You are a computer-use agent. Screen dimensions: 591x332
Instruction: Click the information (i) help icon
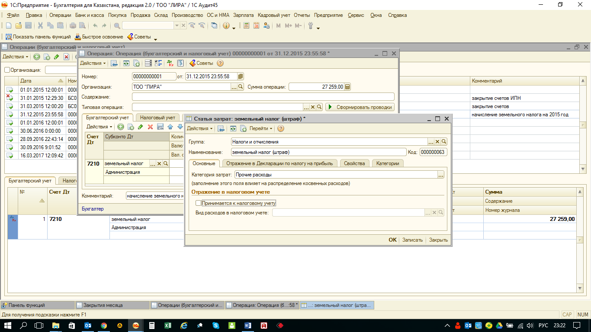click(x=226, y=26)
